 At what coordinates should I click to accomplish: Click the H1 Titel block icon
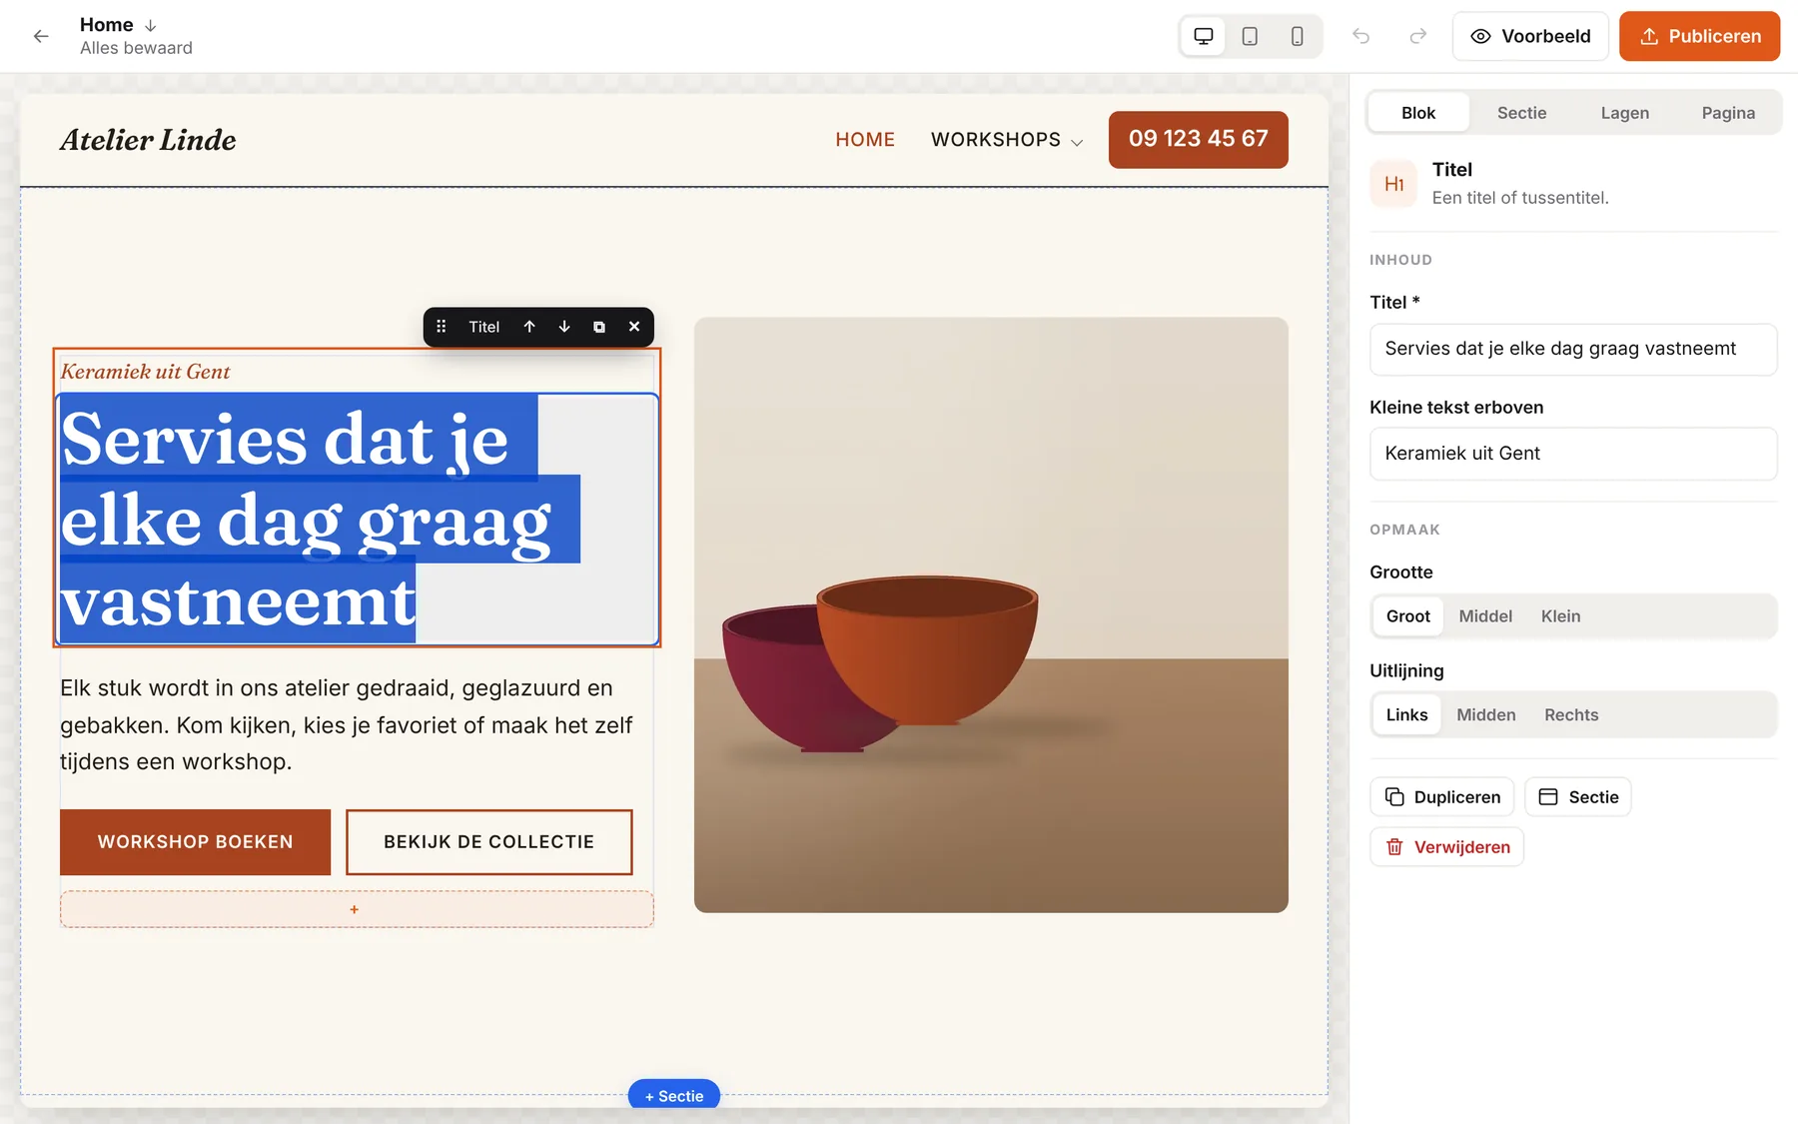click(1393, 184)
